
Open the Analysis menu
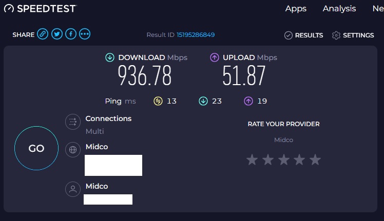pos(339,9)
